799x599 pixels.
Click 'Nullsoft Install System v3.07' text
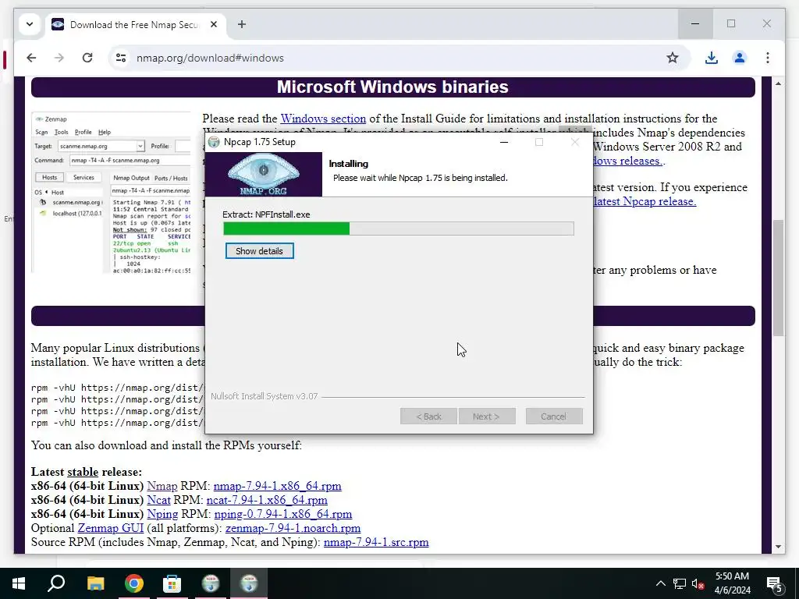[x=265, y=396]
